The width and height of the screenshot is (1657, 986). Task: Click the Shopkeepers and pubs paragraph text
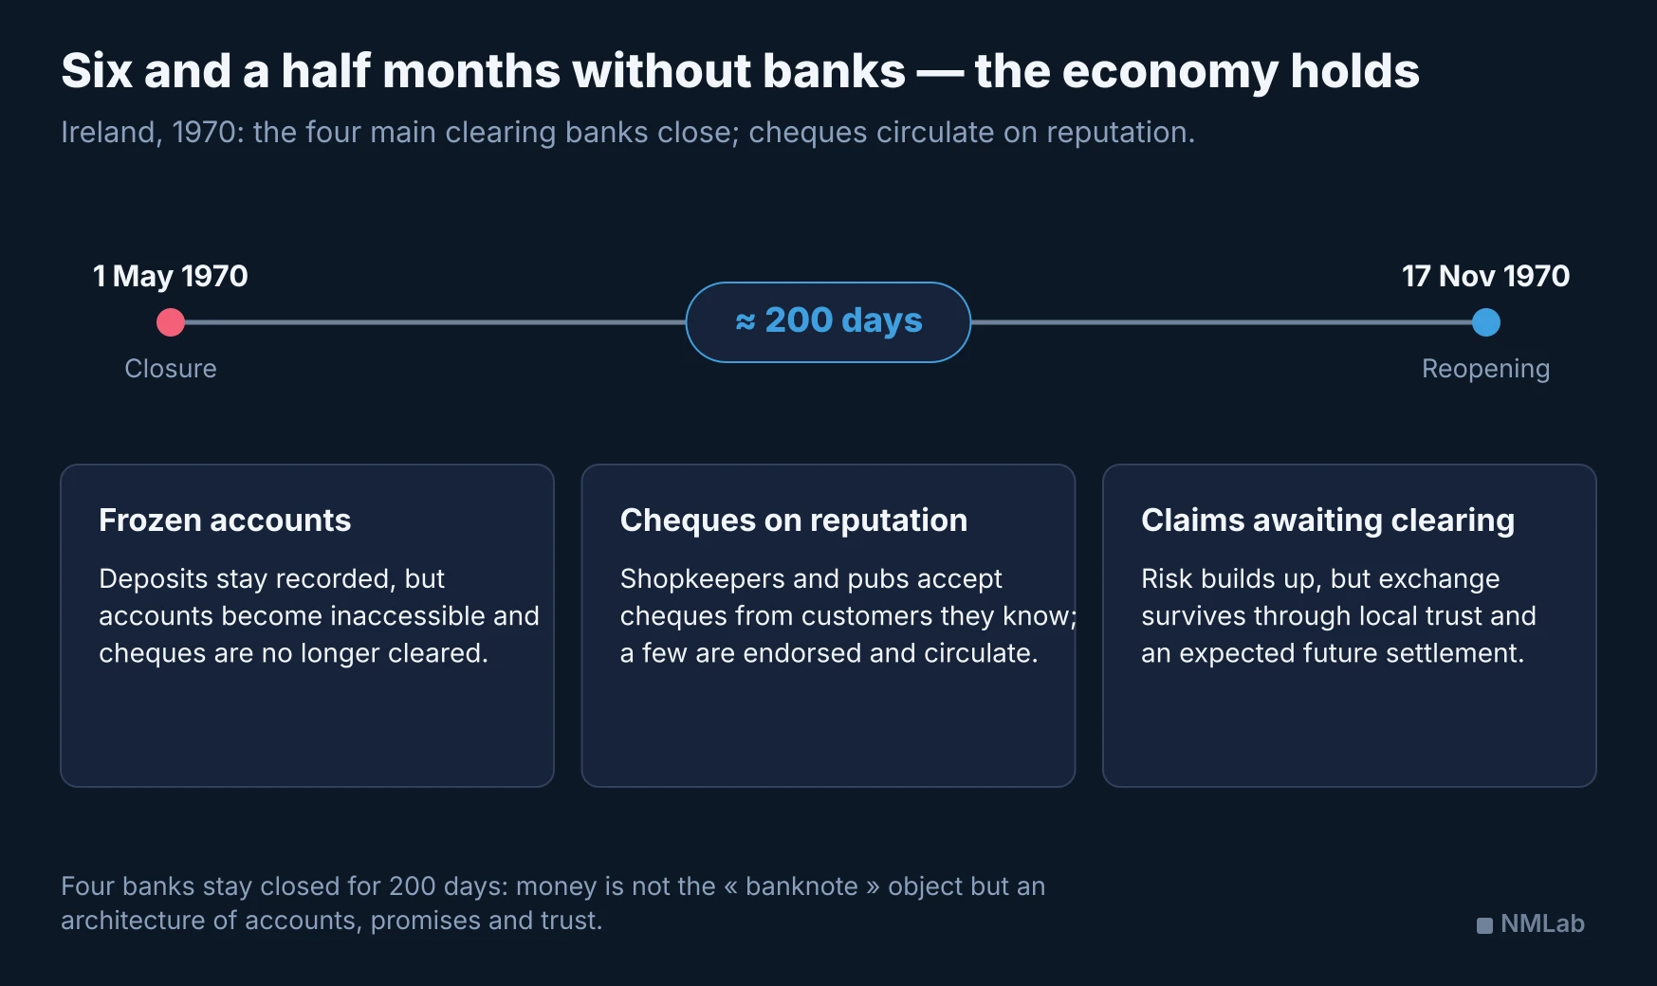coord(849,615)
